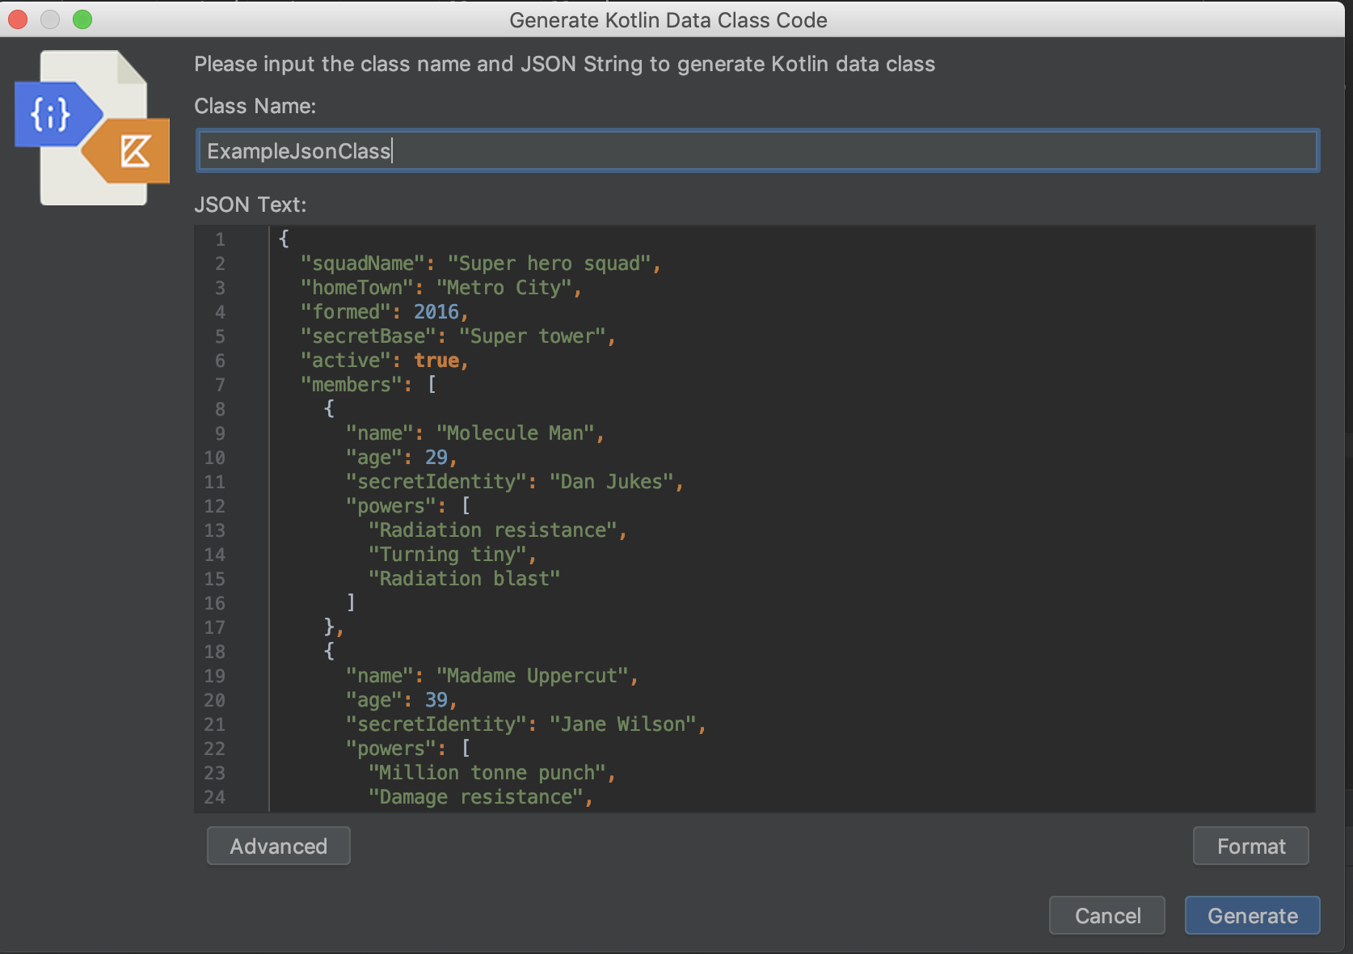
Task: Click the "active" key
Action: [x=346, y=361]
